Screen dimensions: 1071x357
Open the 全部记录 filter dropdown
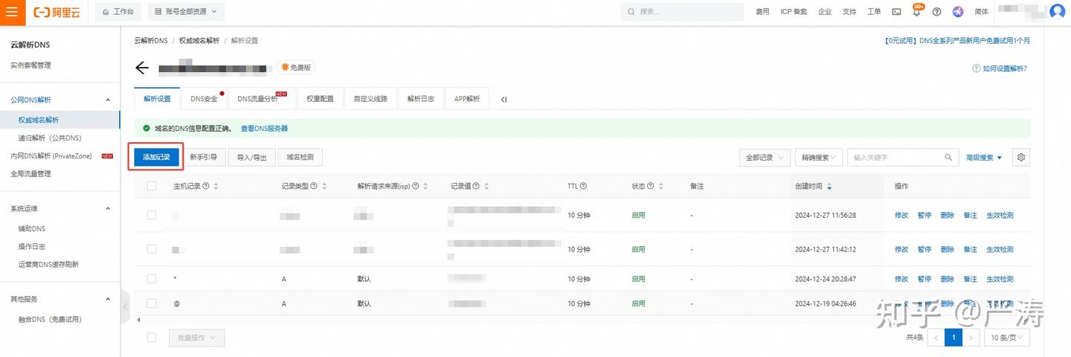(765, 158)
